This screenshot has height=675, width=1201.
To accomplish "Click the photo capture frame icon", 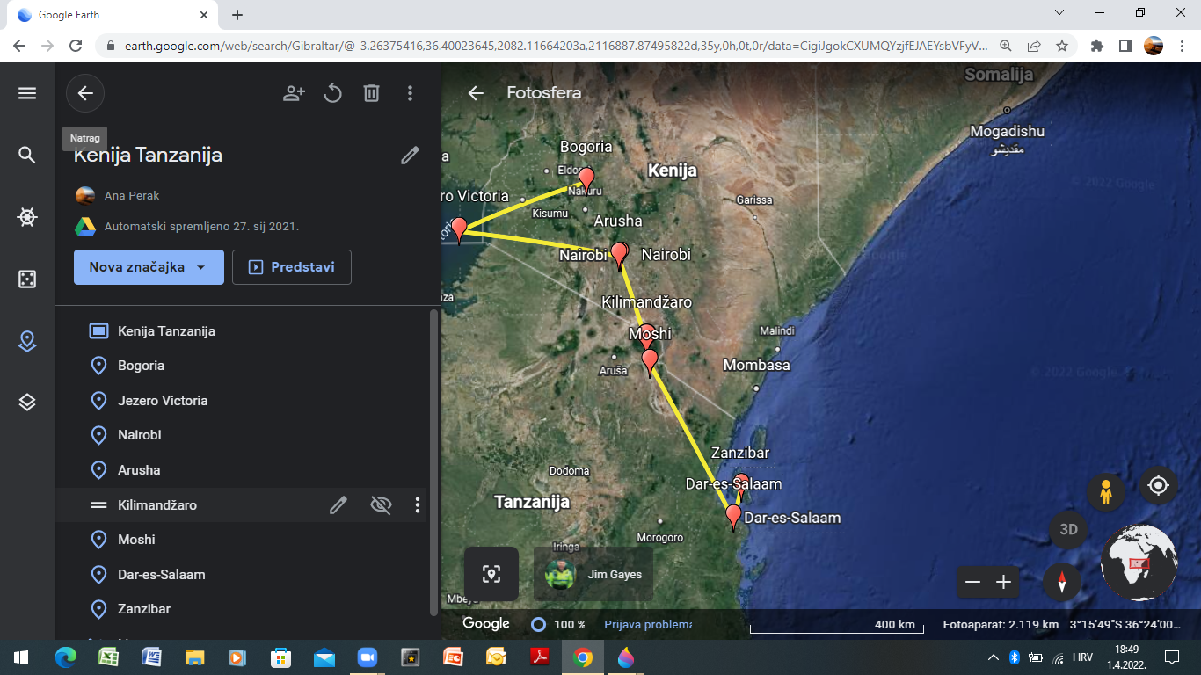I will point(491,574).
